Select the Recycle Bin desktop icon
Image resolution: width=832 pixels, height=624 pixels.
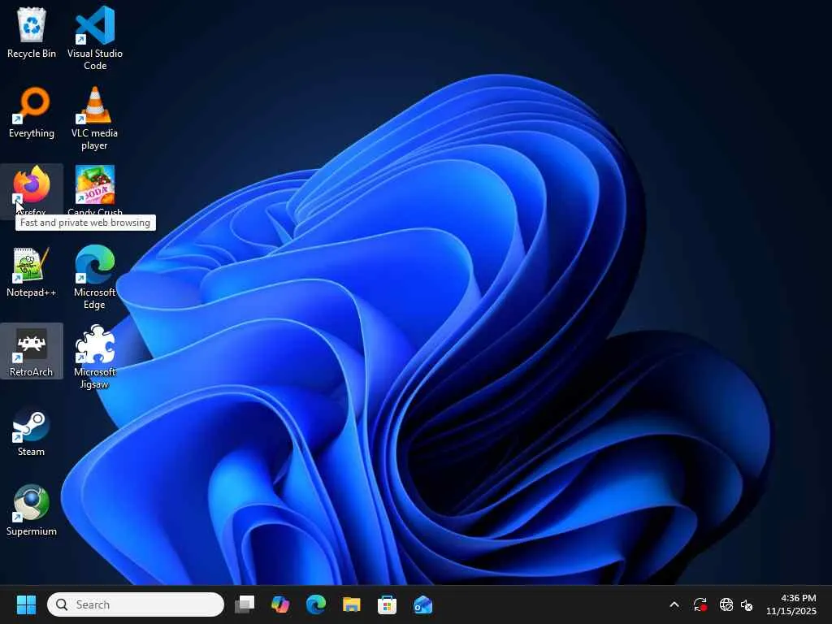(32, 32)
